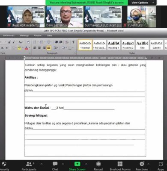The width and height of the screenshot is (167, 171).
Task: Click the Clear Formatting icon
Action: click(28, 42)
